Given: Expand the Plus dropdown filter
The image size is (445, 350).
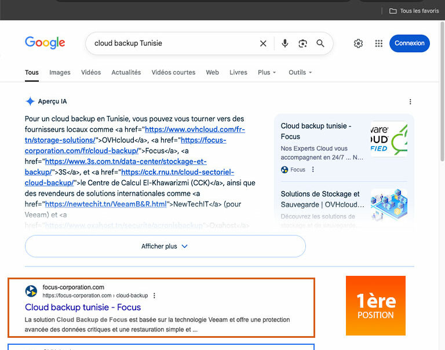Looking at the screenshot, I should click(x=267, y=72).
